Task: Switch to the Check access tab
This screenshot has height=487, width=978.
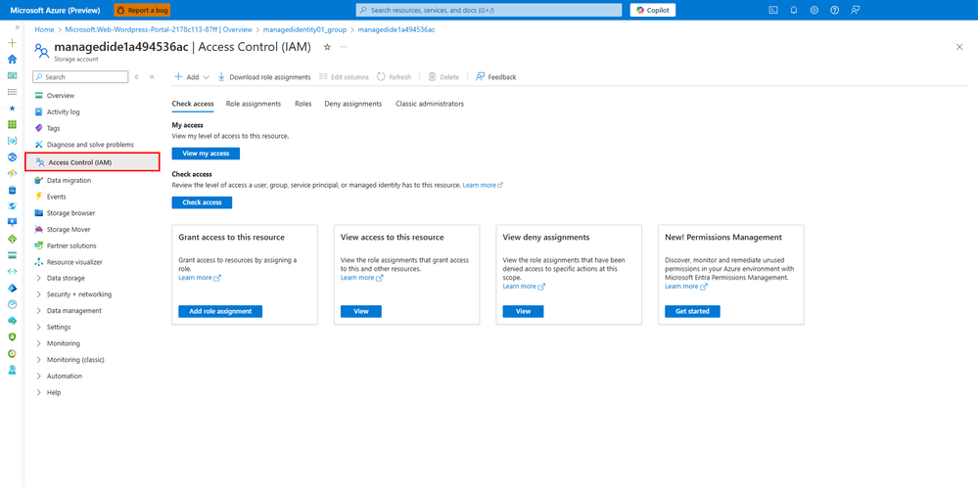Action: pos(193,104)
